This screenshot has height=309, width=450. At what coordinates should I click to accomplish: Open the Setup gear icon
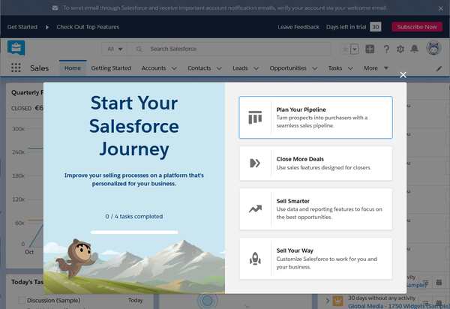(x=400, y=49)
